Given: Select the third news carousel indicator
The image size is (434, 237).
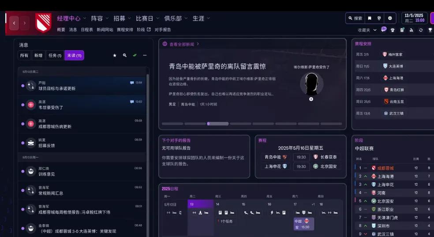Looking at the screenshot, I should point(218,124).
